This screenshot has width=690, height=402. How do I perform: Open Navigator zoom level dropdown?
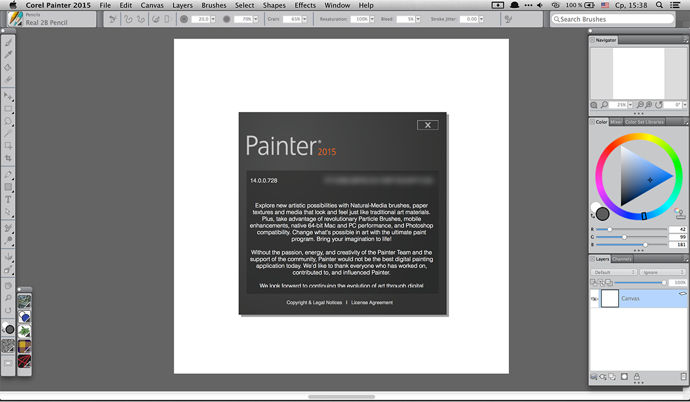(631, 105)
